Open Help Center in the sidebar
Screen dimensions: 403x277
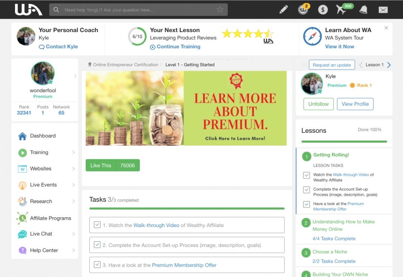point(44,250)
